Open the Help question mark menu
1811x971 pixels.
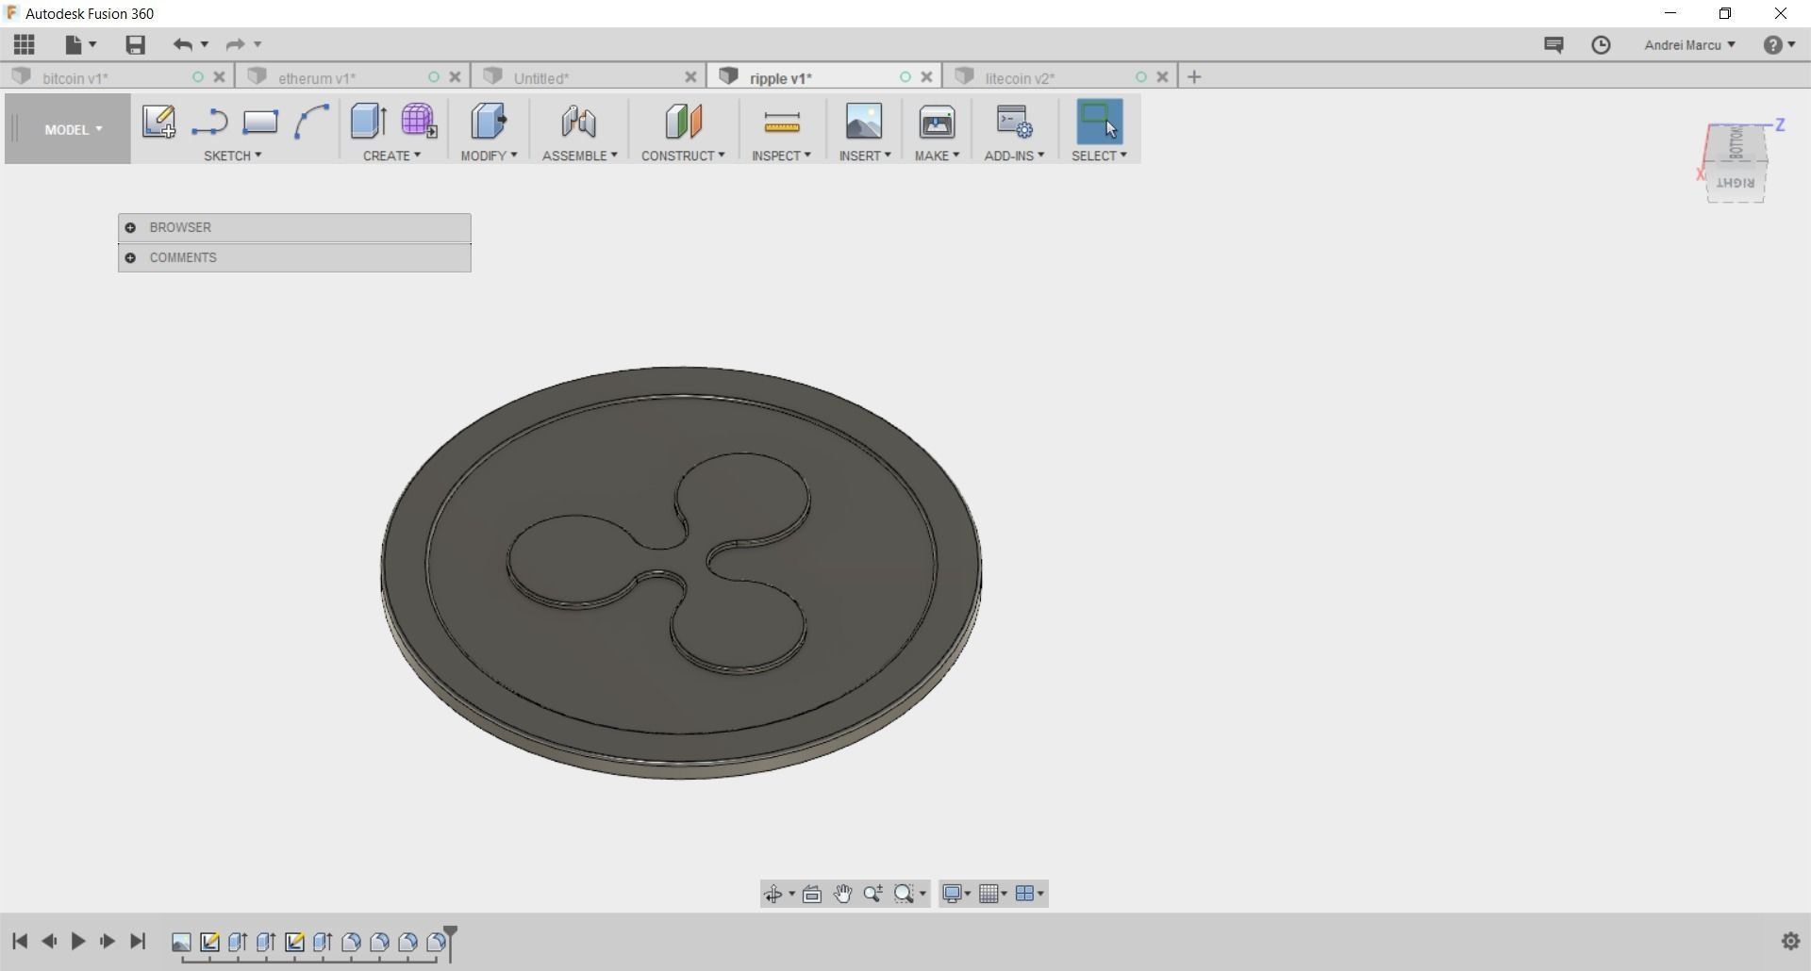click(x=1779, y=44)
